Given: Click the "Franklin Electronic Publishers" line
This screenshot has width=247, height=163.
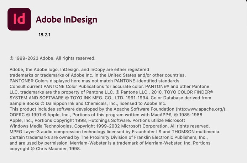Looking at the screenshot, I should (109, 137).
